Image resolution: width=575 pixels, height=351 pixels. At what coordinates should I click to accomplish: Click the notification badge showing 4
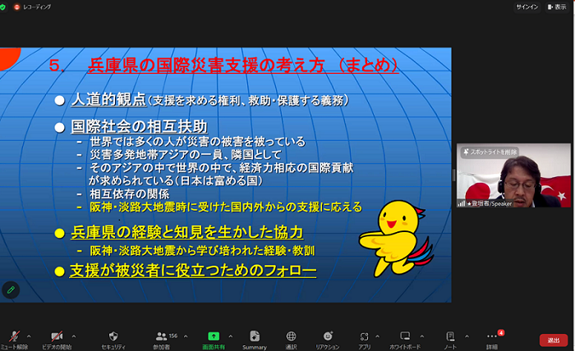click(x=501, y=332)
